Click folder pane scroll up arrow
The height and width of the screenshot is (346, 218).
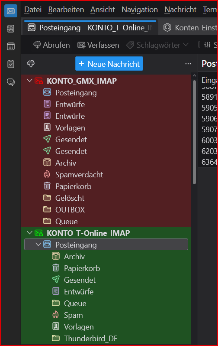pos(194,76)
